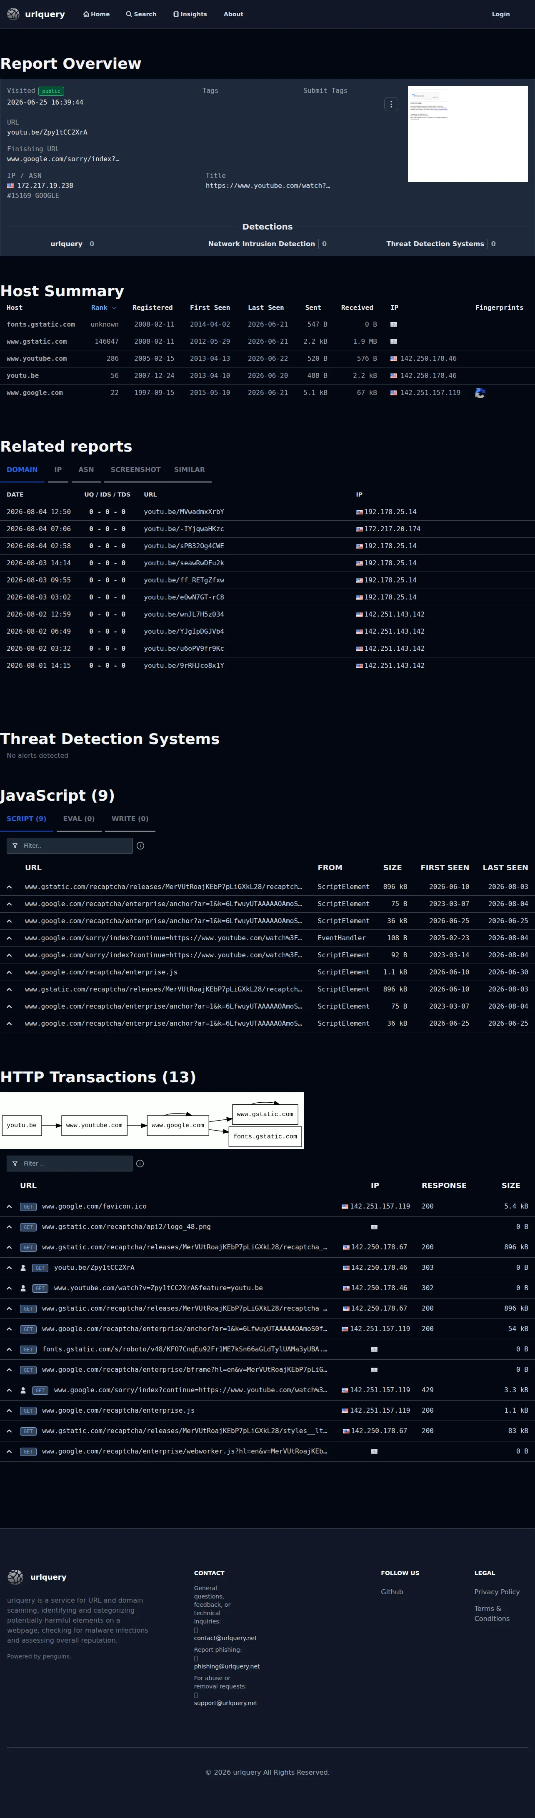
Task: Open the www.gstatic.com host link in Host Summary
Action: [37, 342]
